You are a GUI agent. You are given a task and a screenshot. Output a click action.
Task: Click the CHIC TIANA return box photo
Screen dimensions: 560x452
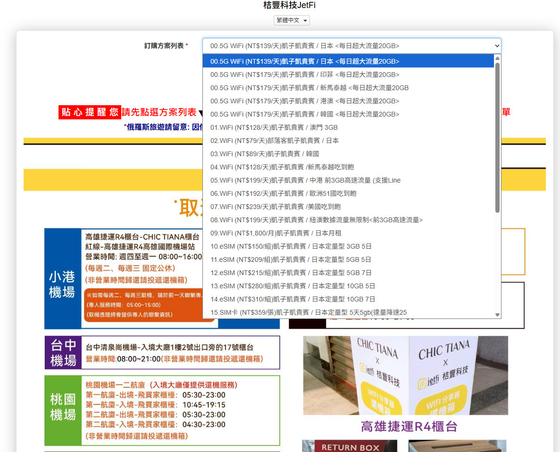pos(405,375)
